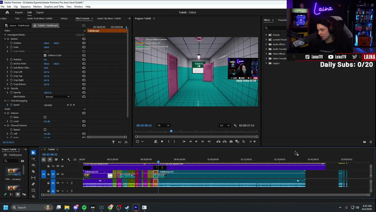Click the Extract button in Program Monitor
Viewport: 376px width, 212px height.
(x=225, y=142)
